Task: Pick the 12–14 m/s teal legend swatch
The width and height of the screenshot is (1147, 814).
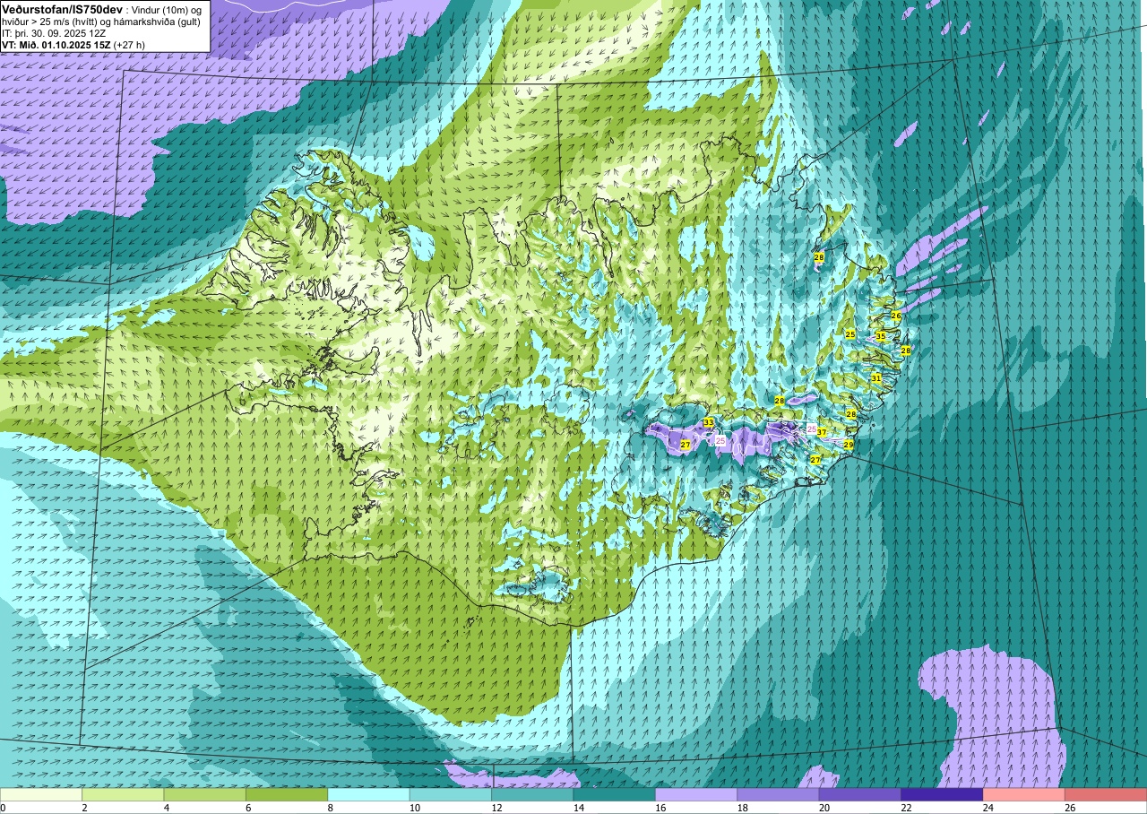Action: click(532, 794)
